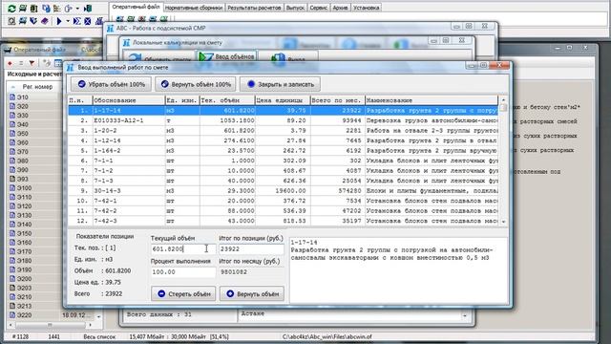This screenshot has height=344, width=611.
Task: Open the 'Архив' tab
Action: click(x=340, y=8)
